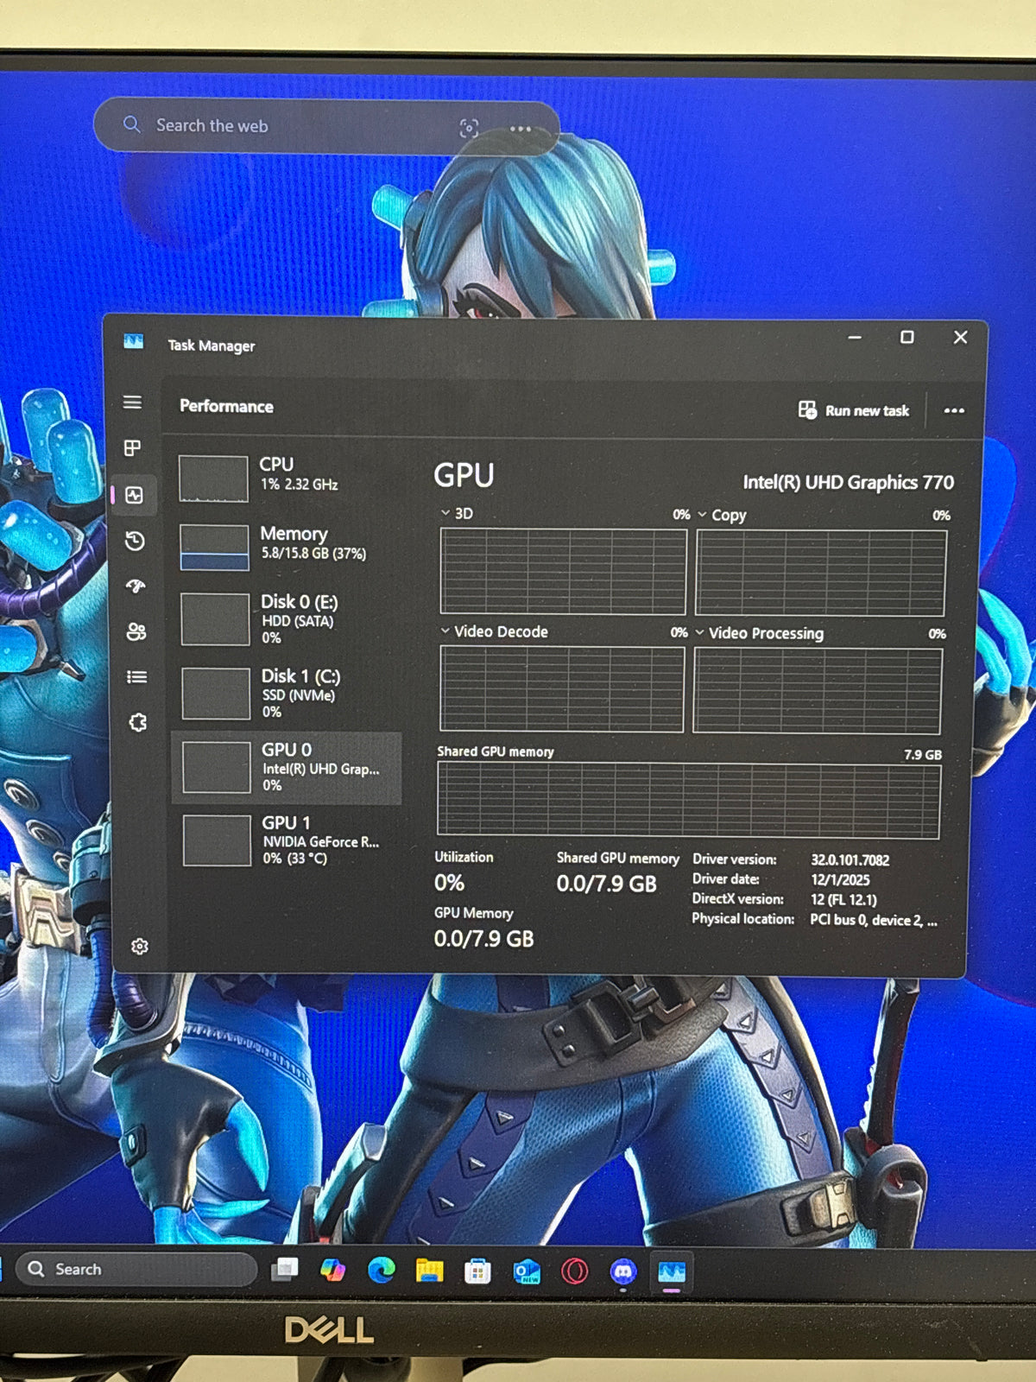
Task: Open the Users sidebar icon
Action: [x=136, y=631]
